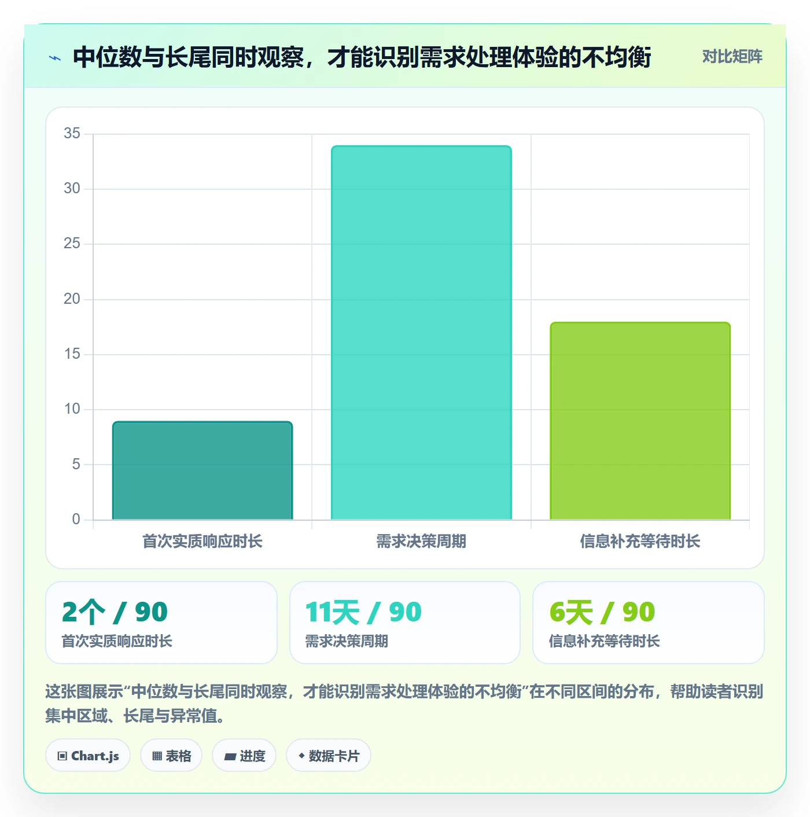Click the green 信息补充等待时长 bar
This screenshot has height=817, width=810.
tap(640, 421)
